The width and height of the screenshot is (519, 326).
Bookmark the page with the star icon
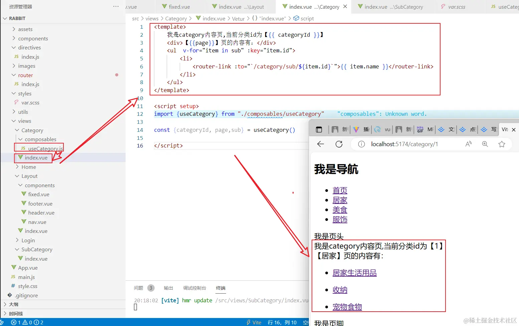tap(502, 144)
